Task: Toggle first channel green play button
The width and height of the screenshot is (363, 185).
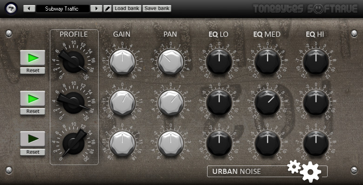Action: coord(33,57)
